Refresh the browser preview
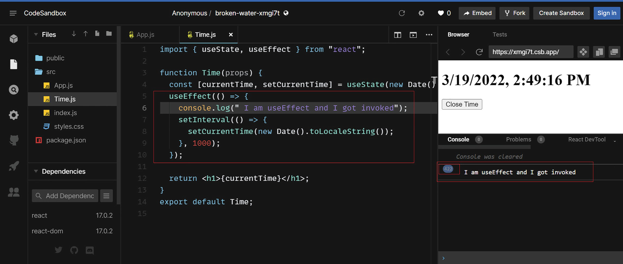Viewport: 623px width, 264px height. tap(479, 52)
